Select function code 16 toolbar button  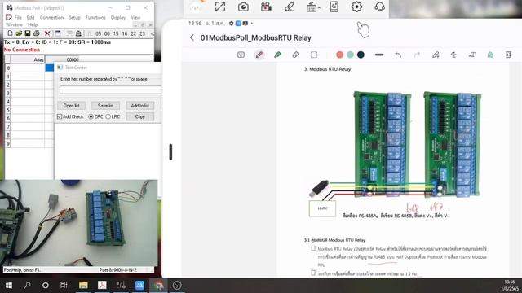click(x=125, y=33)
